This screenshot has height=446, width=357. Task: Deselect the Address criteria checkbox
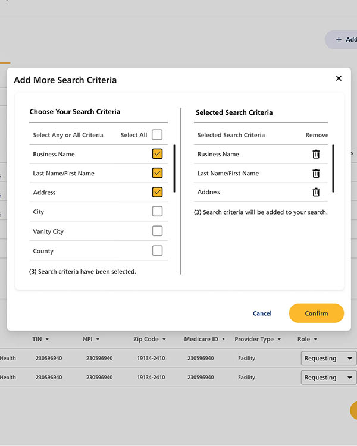pos(157,192)
